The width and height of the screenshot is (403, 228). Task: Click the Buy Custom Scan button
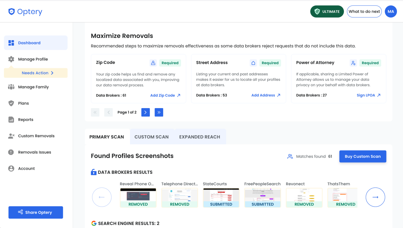pyautogui.click(x=363, y=156)
